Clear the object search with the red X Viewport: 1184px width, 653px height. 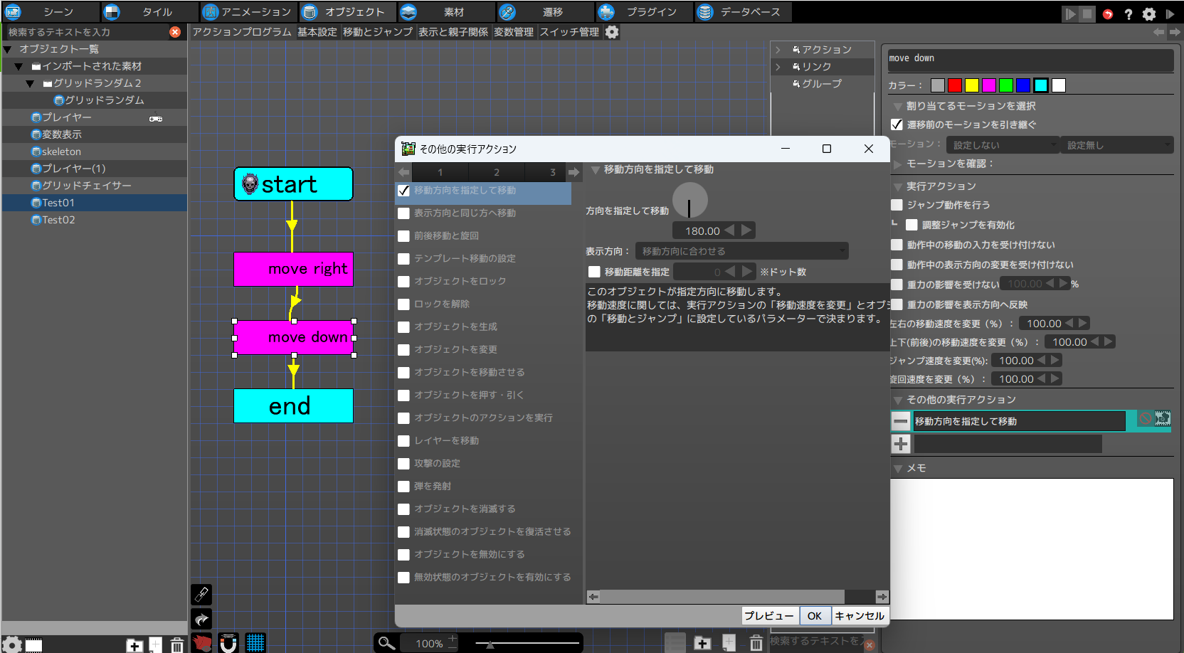click(x=175, y=32)
